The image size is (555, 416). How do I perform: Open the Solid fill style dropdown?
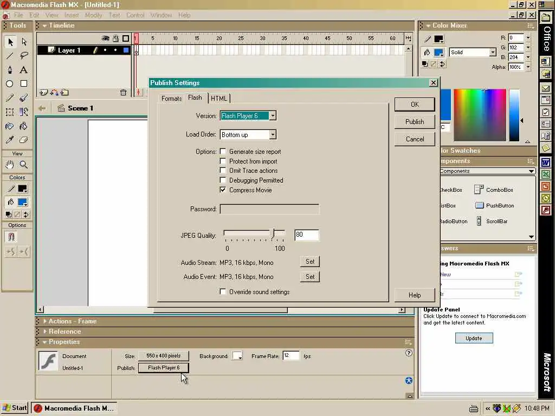493,53
